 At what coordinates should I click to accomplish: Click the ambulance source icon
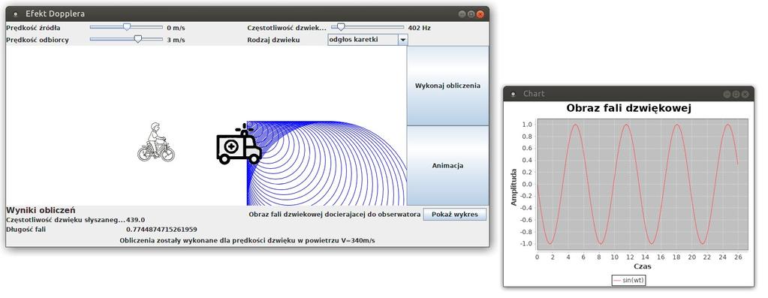pyautogui.click(x=239, y=144)
